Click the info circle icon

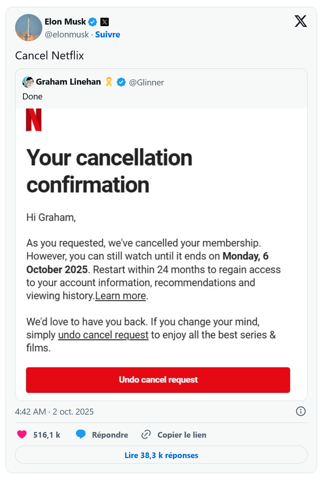[x=300, y=411]
